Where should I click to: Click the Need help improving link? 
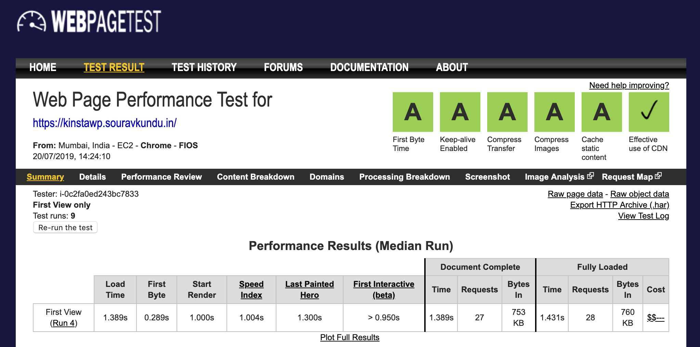point(629,85)
